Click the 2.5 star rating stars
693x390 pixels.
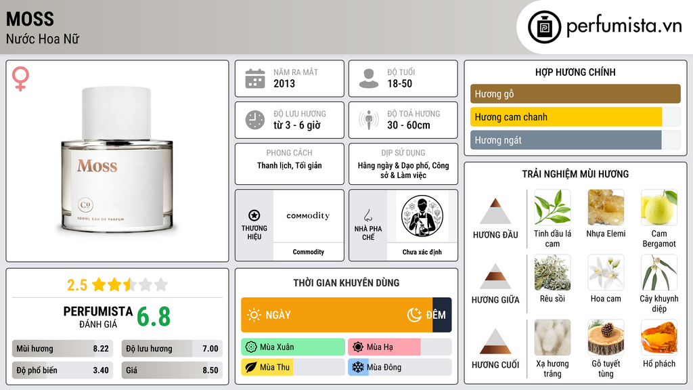pyautogui.click(x=130, y=285)
